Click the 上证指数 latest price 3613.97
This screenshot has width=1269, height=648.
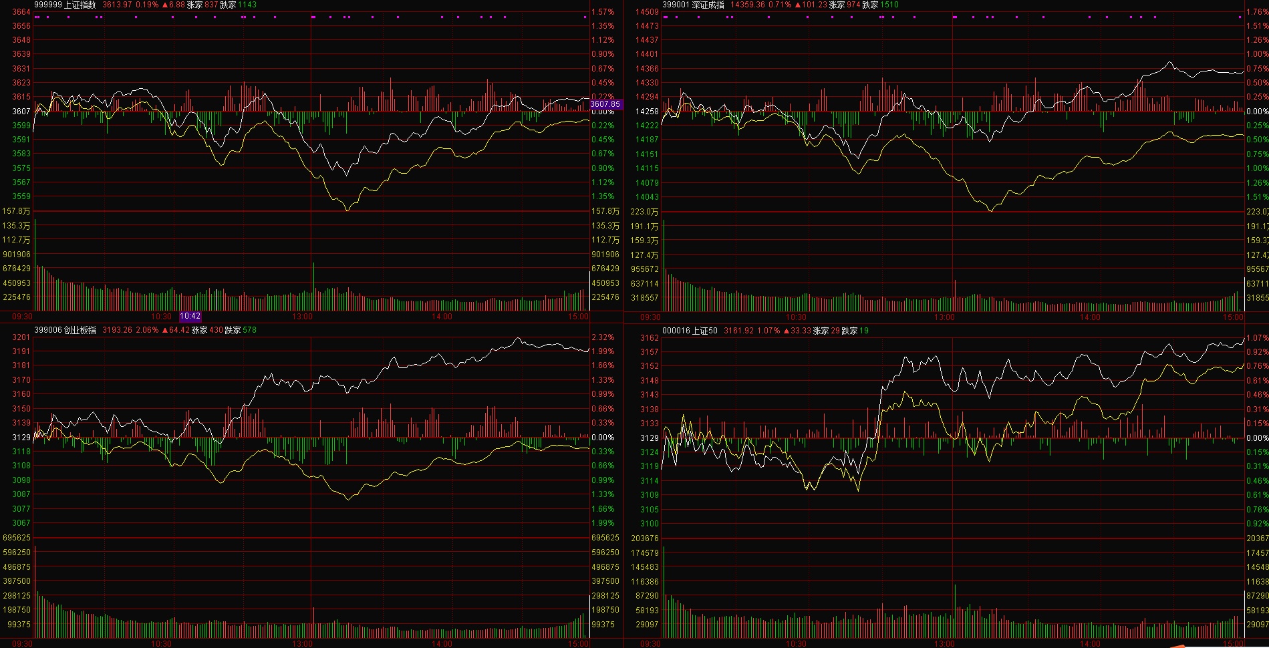[117, 5]
